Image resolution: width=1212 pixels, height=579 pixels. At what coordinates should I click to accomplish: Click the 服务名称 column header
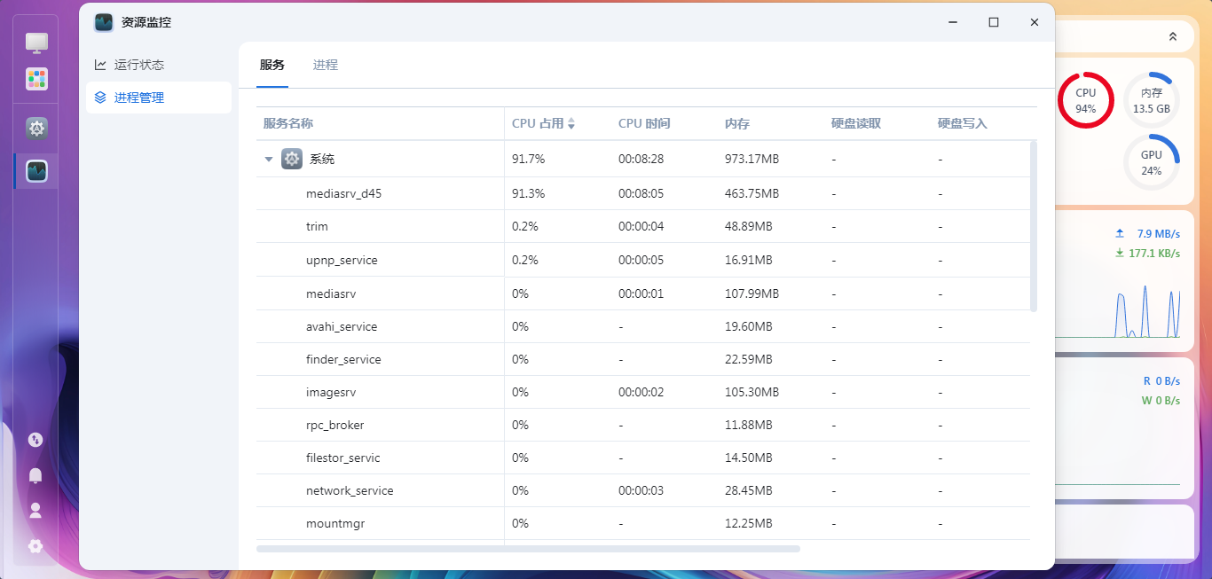(x=288, y=123)
